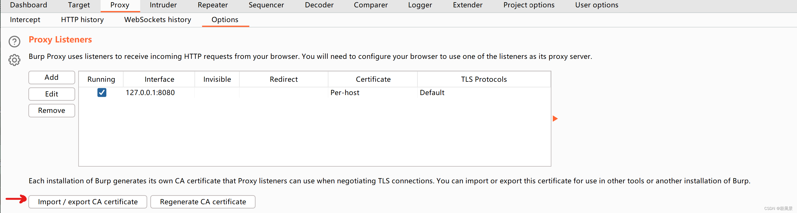Viewport: 797px width, 213px height.
Task: Switch to the Dashboard tab
Action: click(x=28, y=5)
